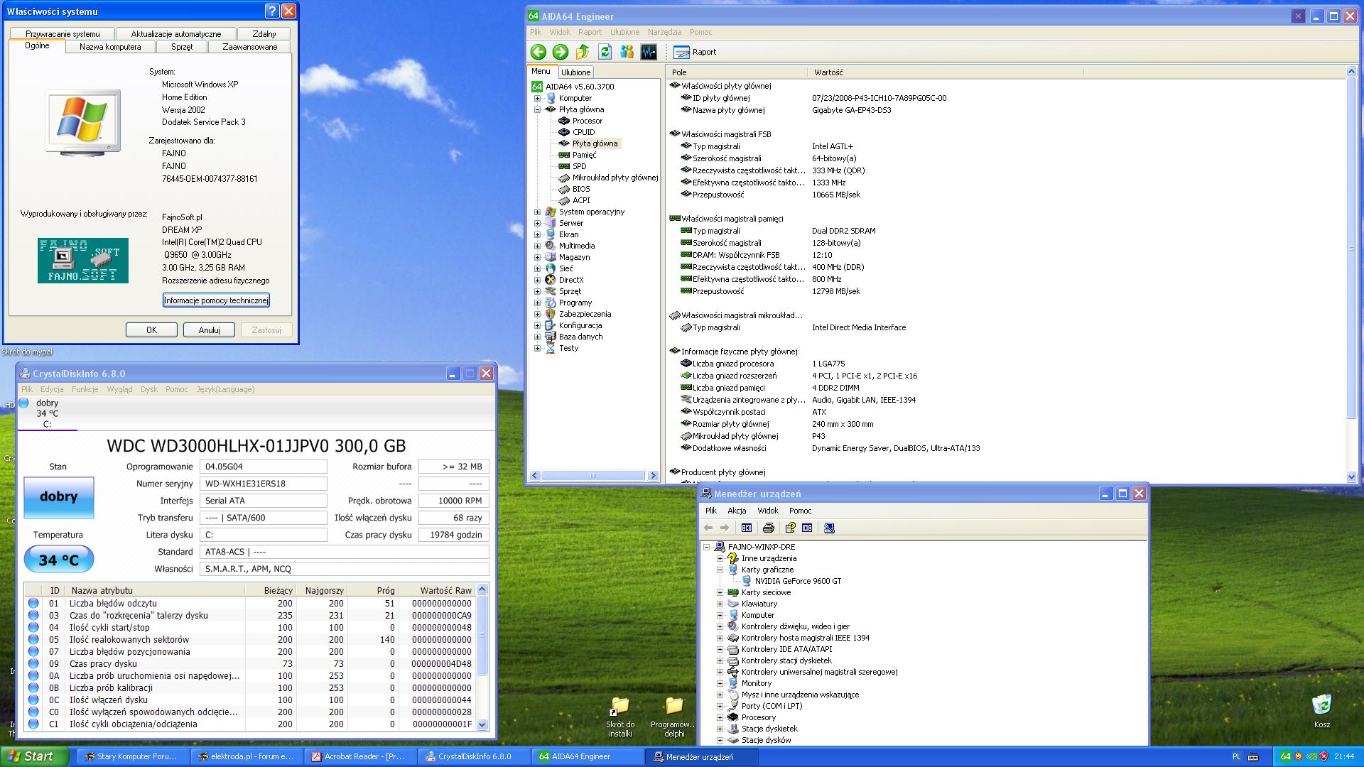1364x767 pixels.
Task: Click Serial ATA interface field
Action: click(x=264, y=501)
